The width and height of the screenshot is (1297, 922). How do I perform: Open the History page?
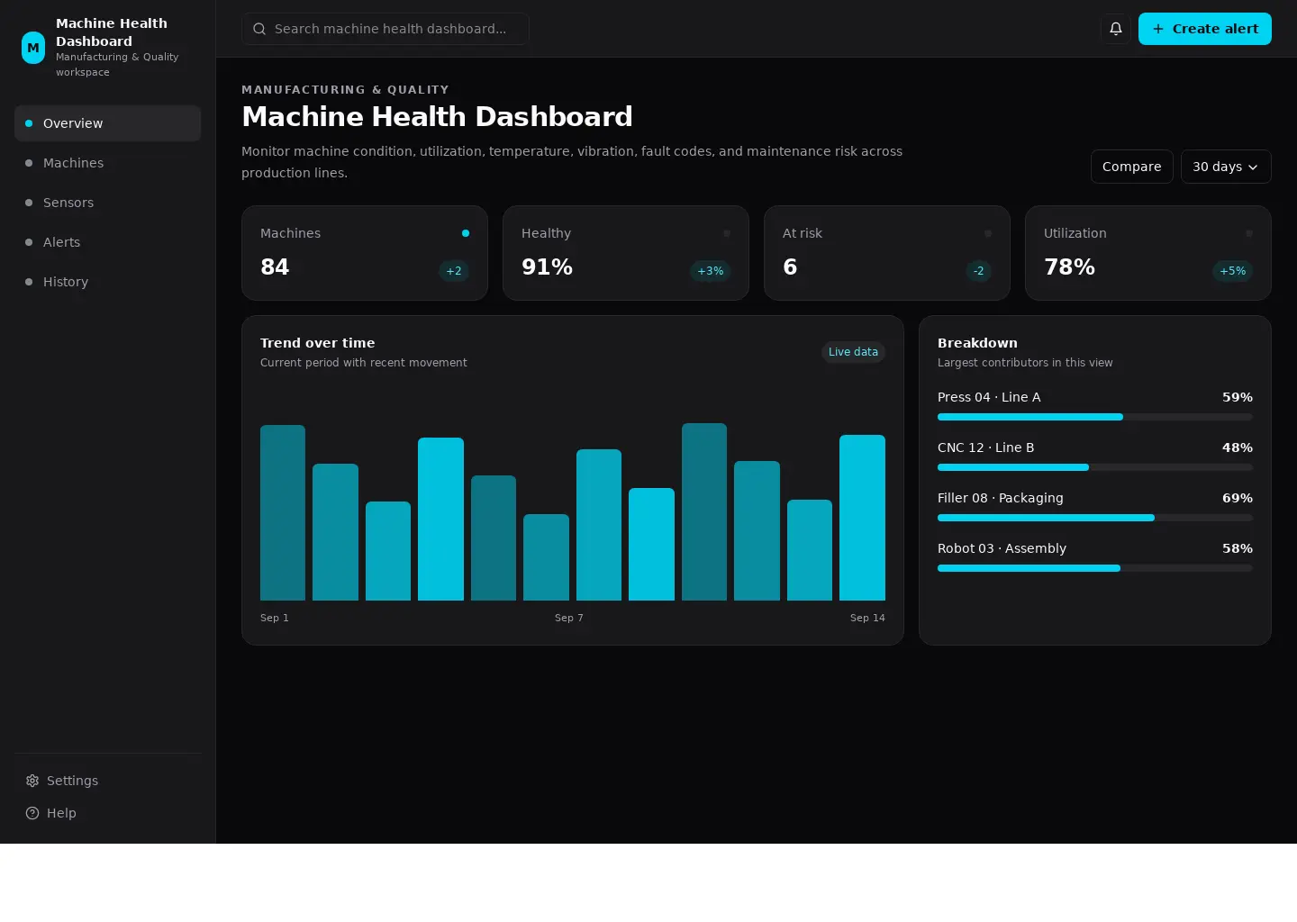click(x=107, y=282)
